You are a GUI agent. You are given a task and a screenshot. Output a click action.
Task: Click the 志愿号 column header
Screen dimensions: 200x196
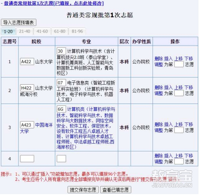(10, 42)
